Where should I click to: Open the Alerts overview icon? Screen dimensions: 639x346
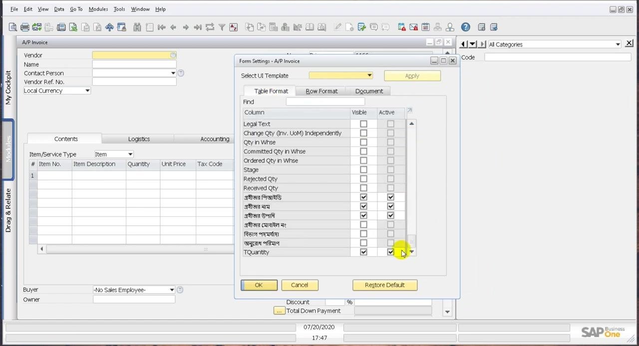pyautogui.click(x=402, y=27)
